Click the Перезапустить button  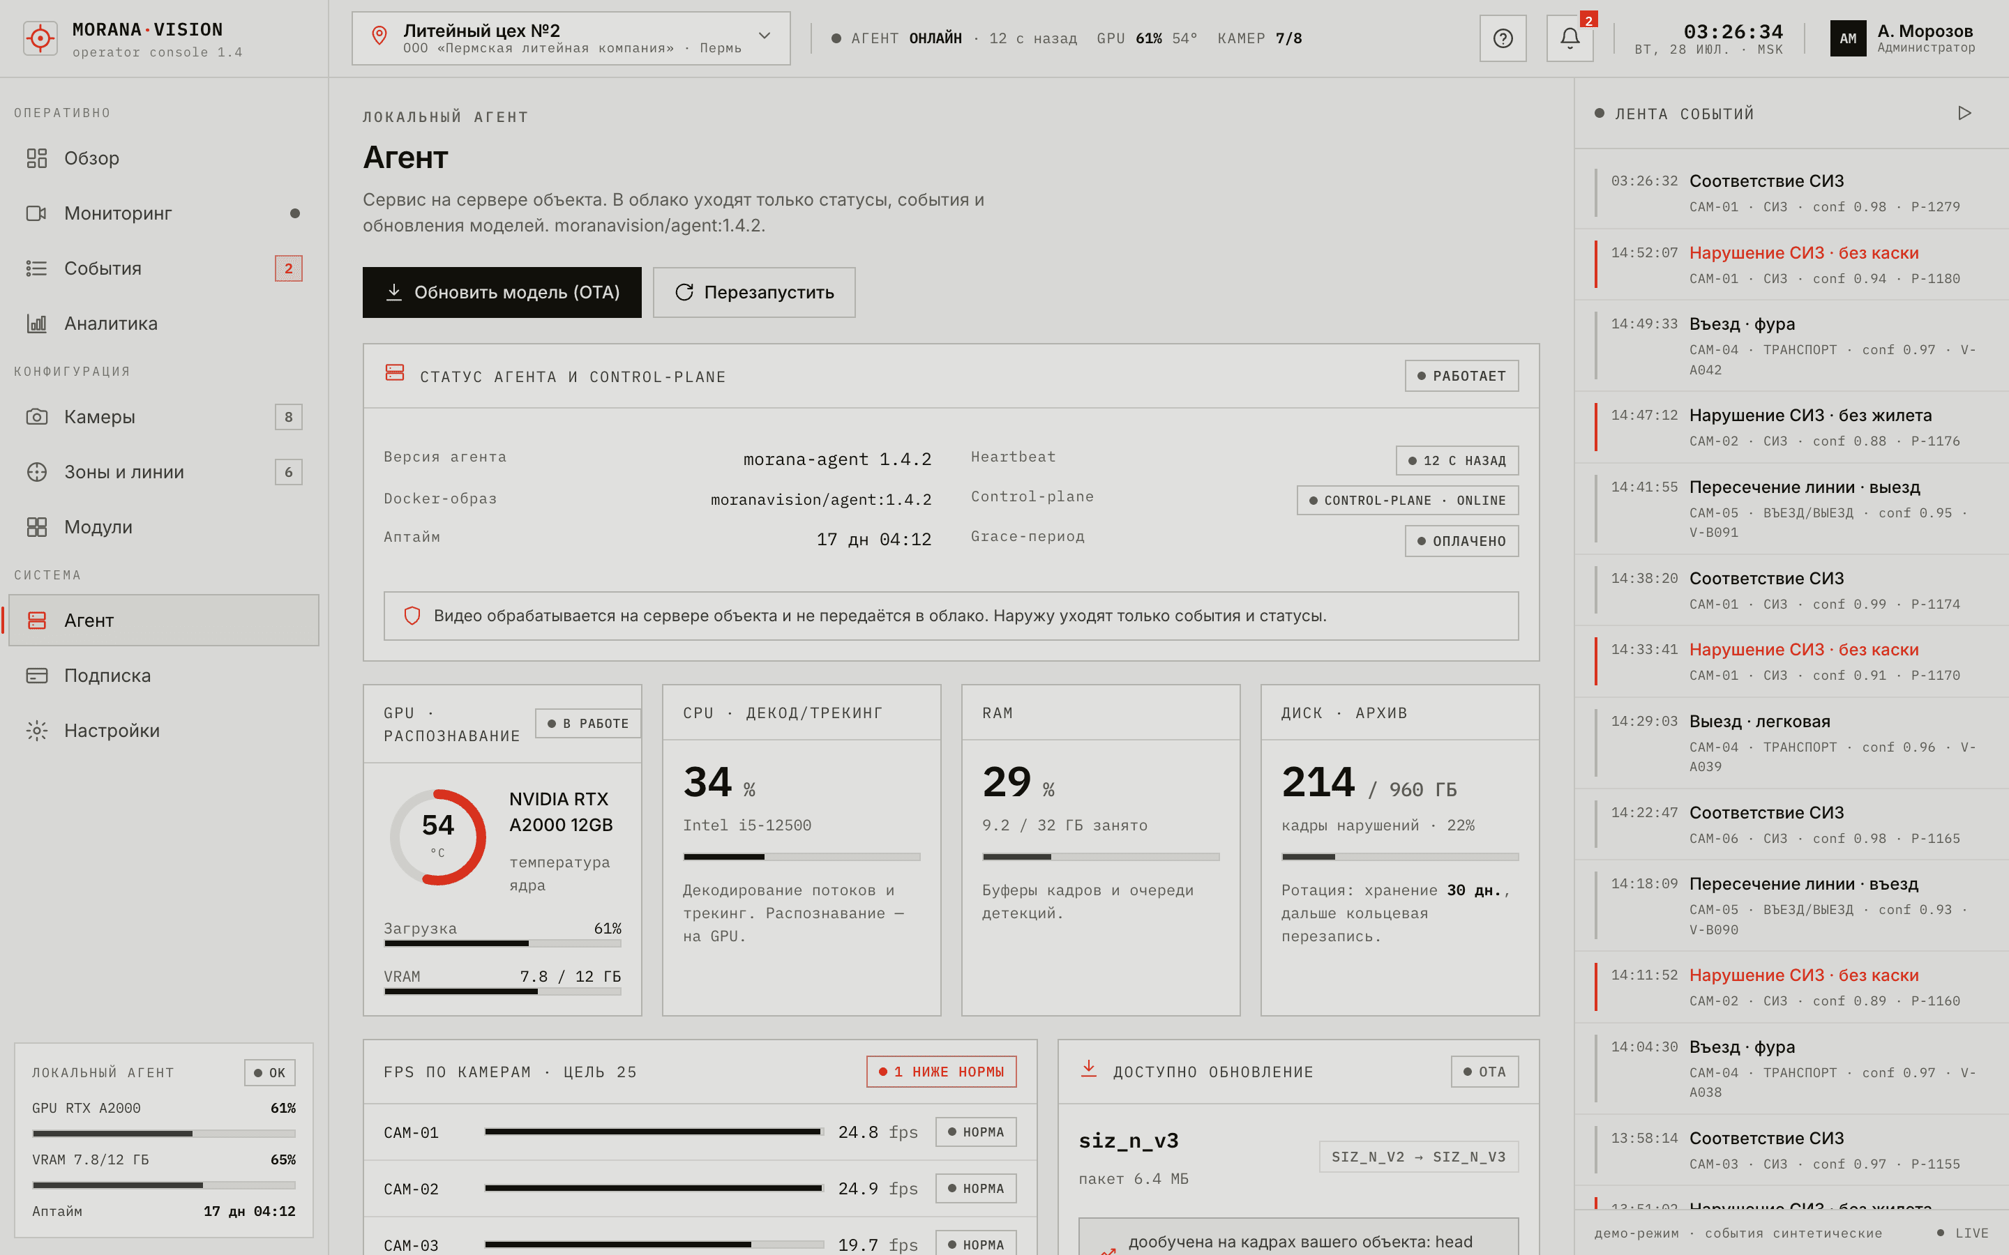754,292
